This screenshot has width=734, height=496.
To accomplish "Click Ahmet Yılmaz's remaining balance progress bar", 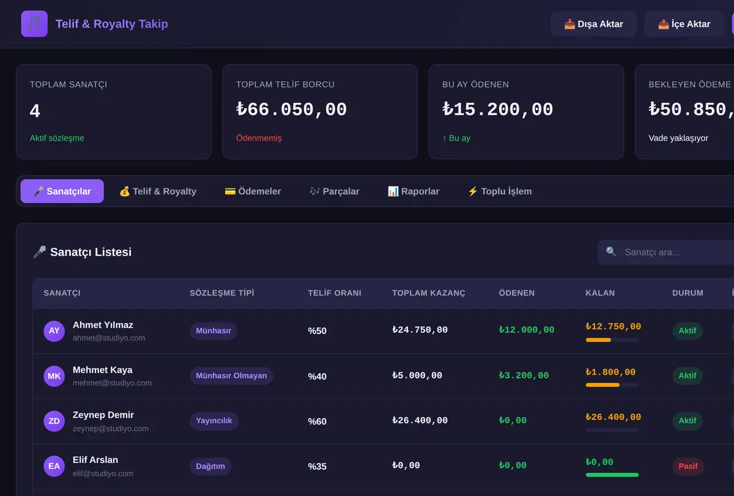I will point(612,340).
